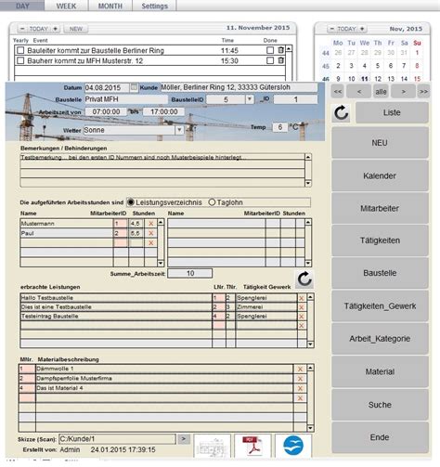Open Material section
Screen dimensions: 440x467
[x=380, y=371]
